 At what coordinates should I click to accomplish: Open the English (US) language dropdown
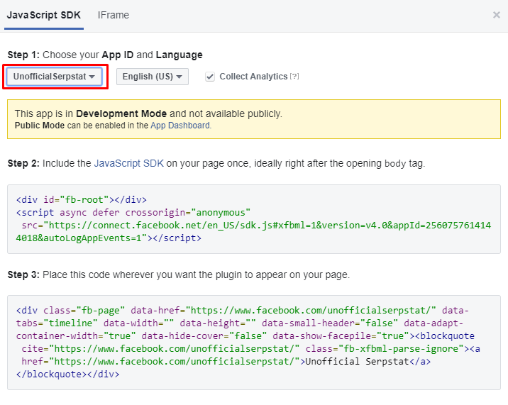pyautogui.click(x=153, y=77)
